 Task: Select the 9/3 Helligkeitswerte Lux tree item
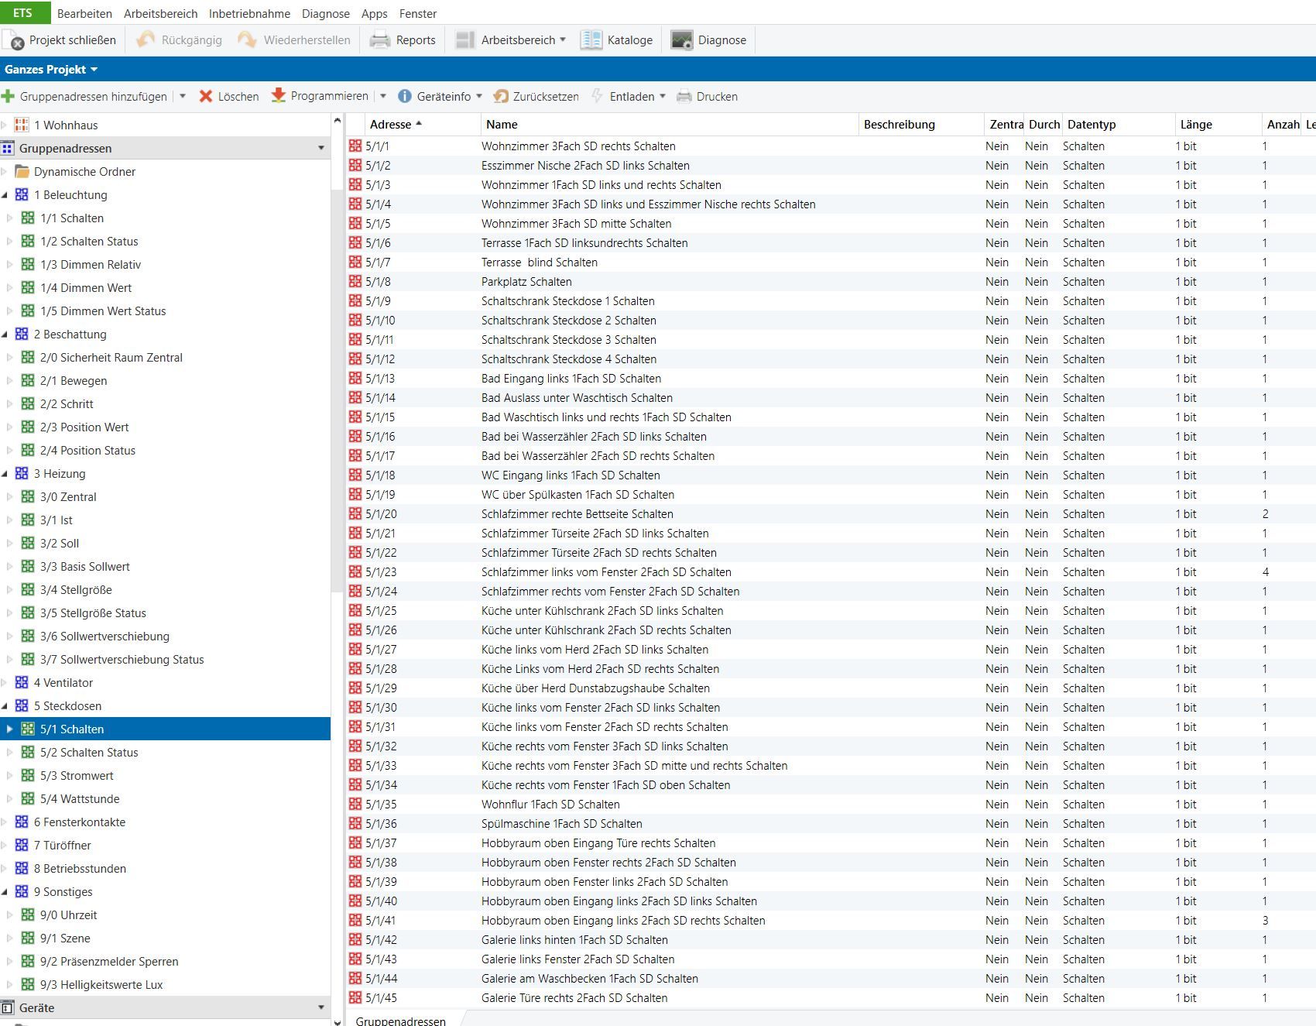[x=101, y=984]
